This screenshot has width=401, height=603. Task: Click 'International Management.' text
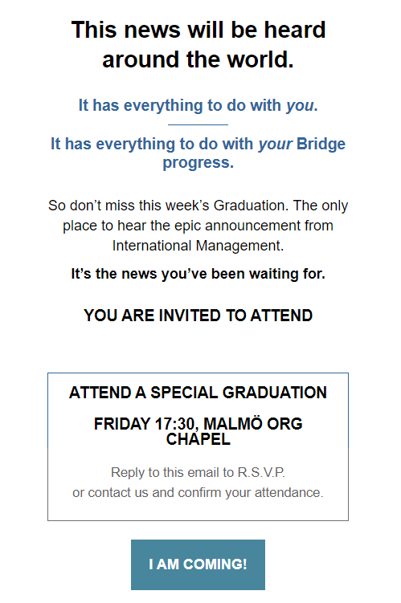tap(198, 246)
